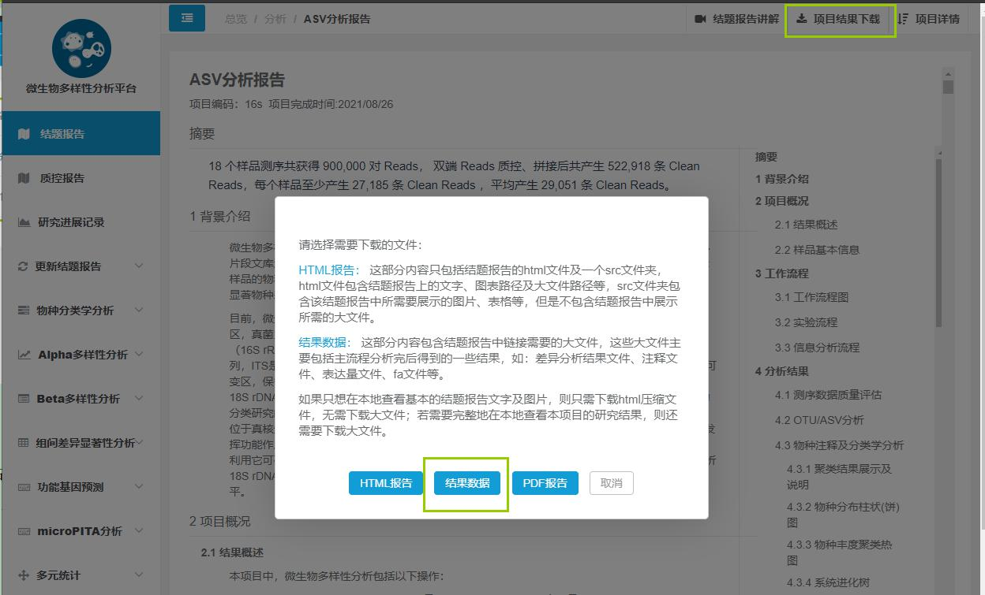This screenshot has height=595, width=985.
Task: Open 质控报告 in the sidebar
Action: tap(62, 178)
